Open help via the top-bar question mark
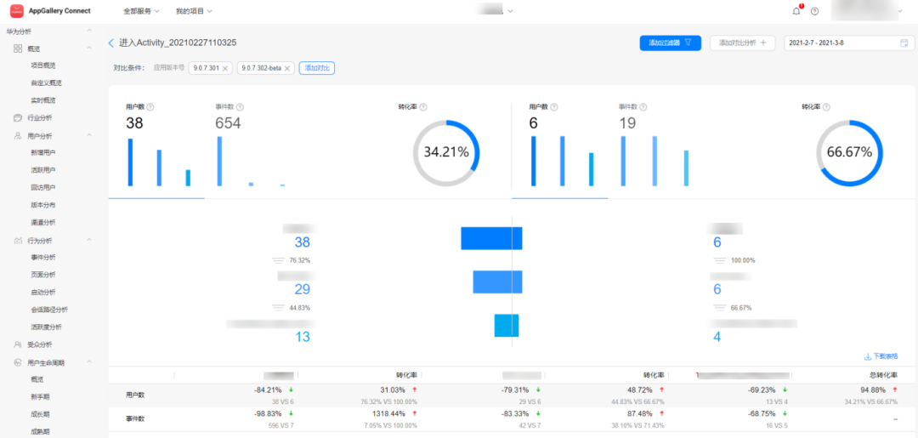The width and height of the screenshot is (918, 438). 815,11
